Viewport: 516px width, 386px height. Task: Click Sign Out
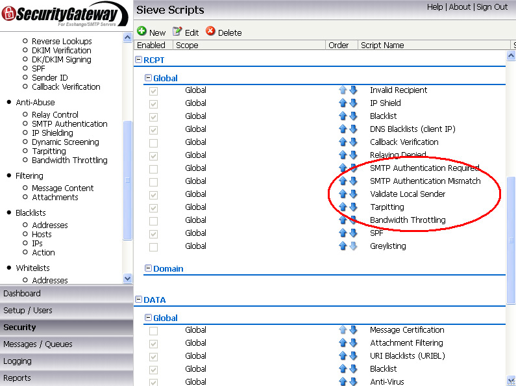pyautogui.click(x=492, y=7)
